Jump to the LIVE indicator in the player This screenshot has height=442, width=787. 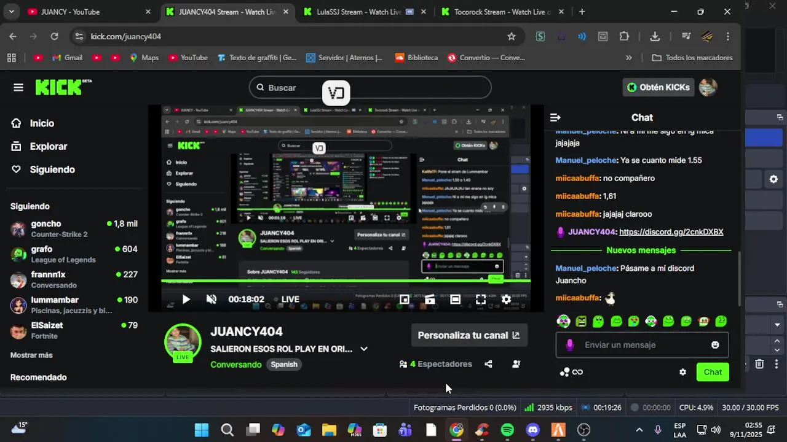coord(286,300)
